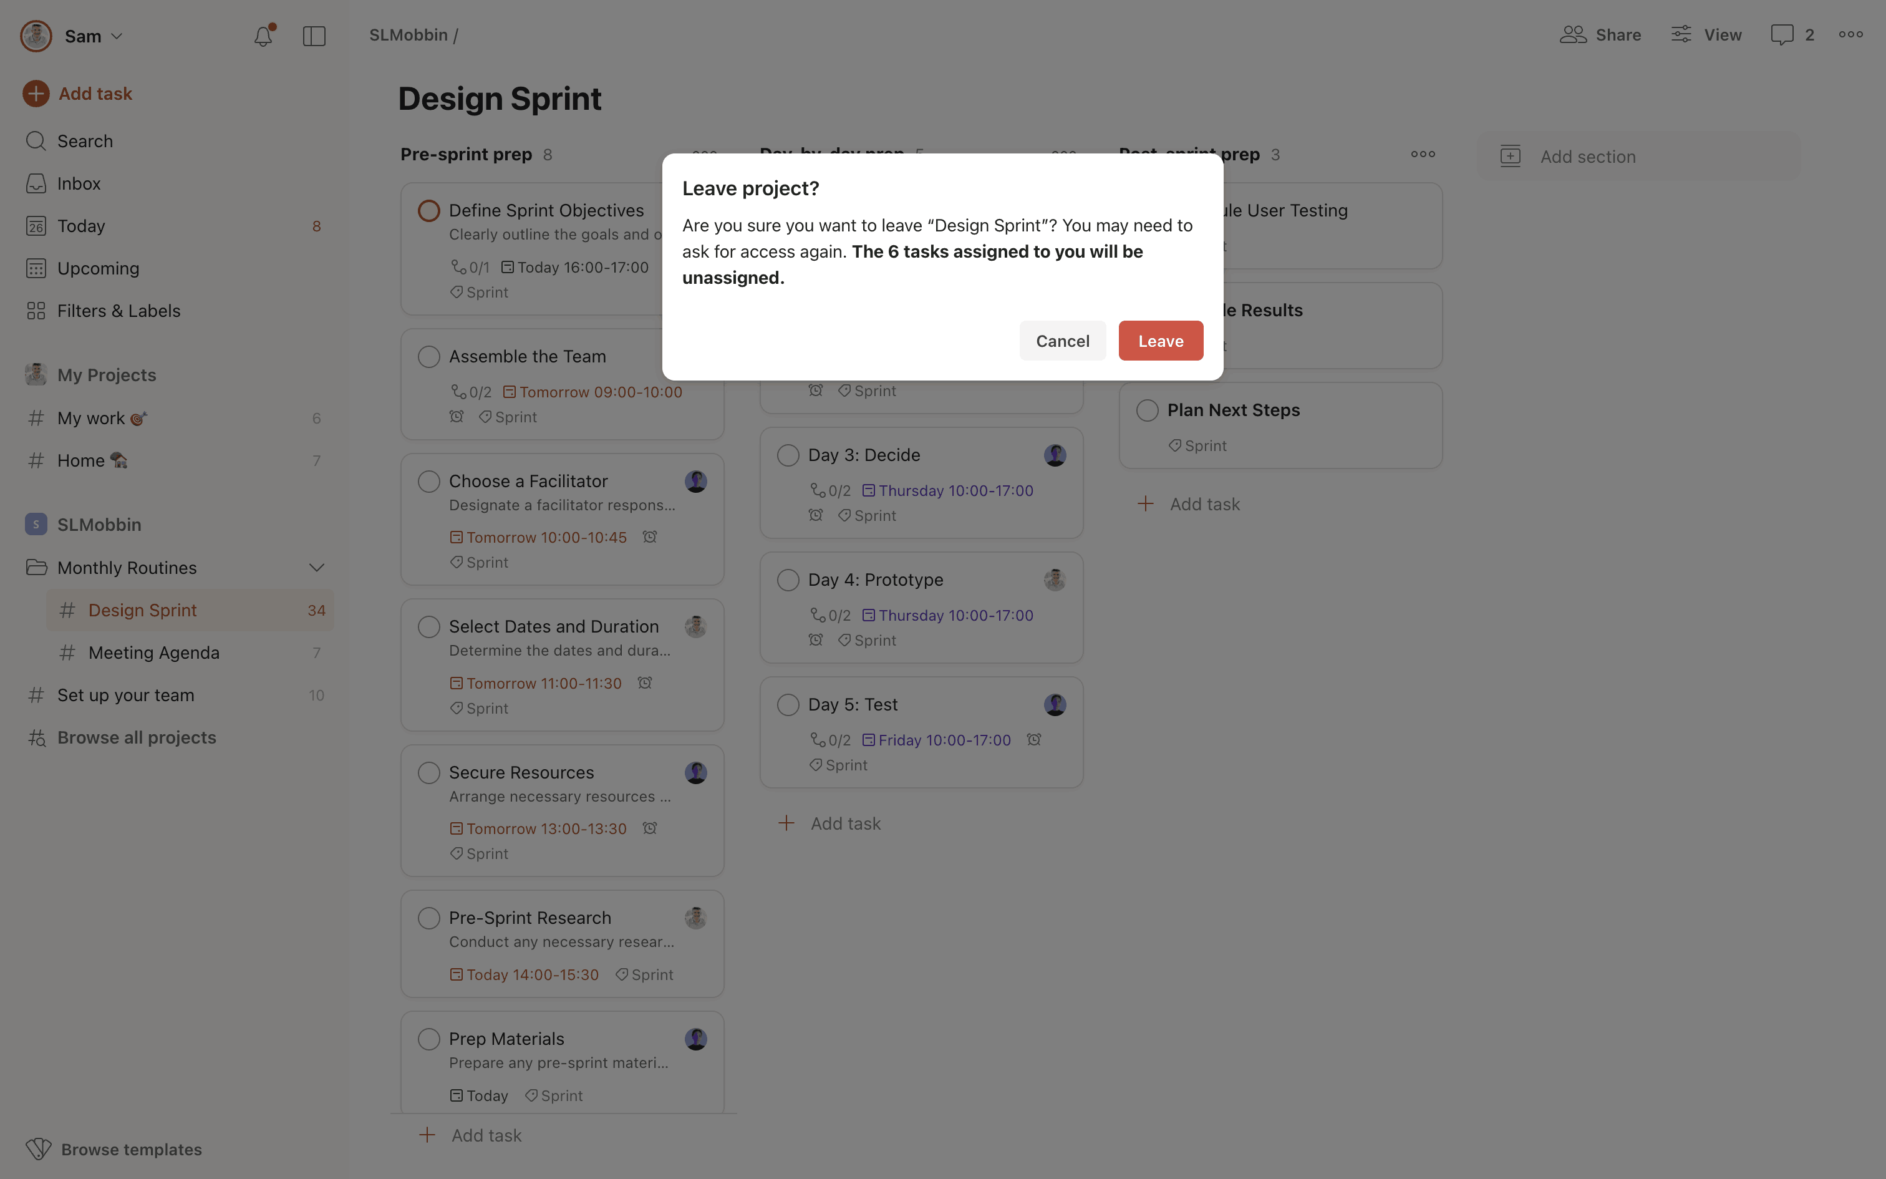Click the red Add task plus icon
Viewport: 1886px width, 1179px height.
pos(36,94)
